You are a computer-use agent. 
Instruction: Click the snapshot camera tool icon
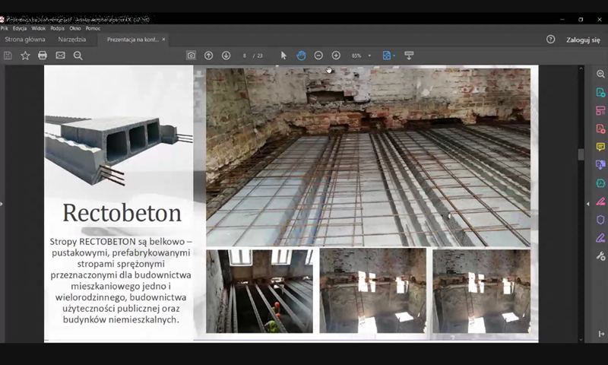[x=192, y=56]
